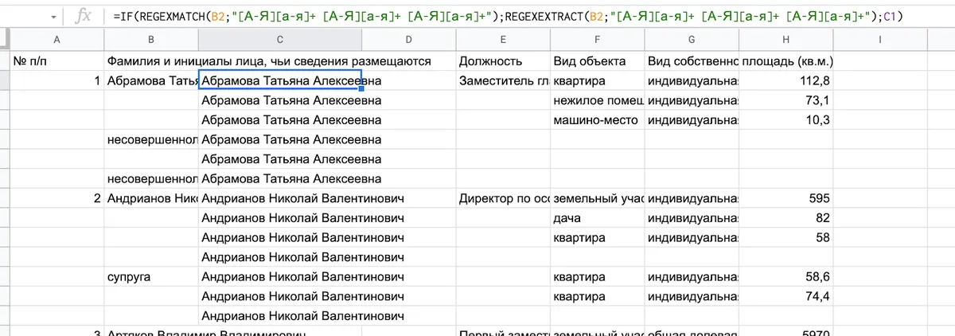Click the fx function icon
This screenshot has height=336, width=955.
point(83,16)
